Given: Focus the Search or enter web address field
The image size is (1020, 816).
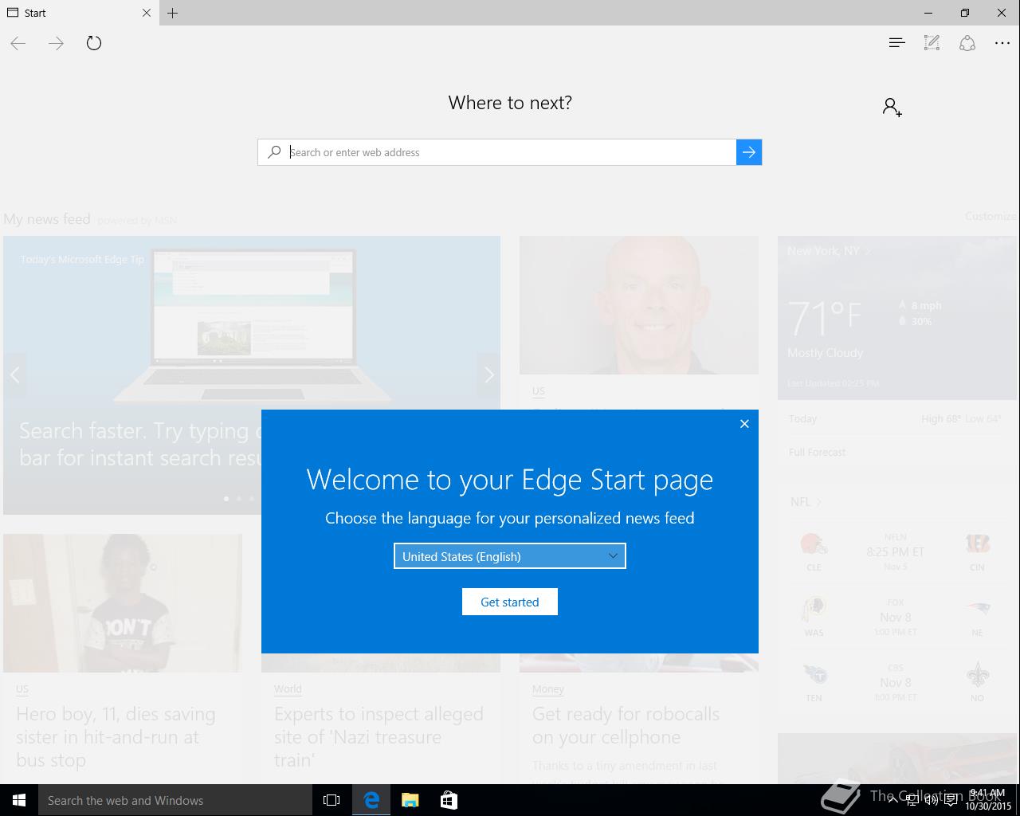Looking at the screenshot, I should click(x=510, y=152).
